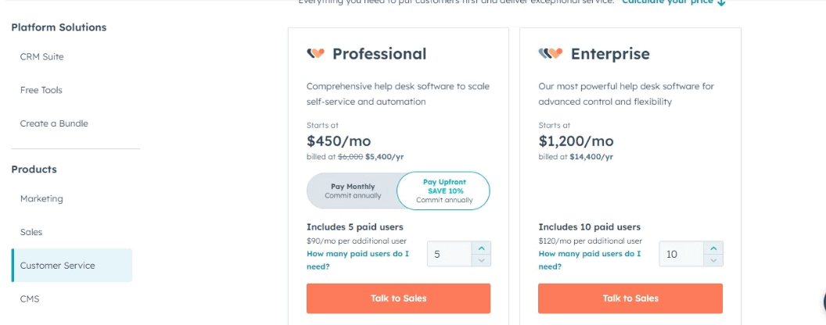
Task: Open Professional 'How many paid users do I need?' link
Action: pos(357,260)
